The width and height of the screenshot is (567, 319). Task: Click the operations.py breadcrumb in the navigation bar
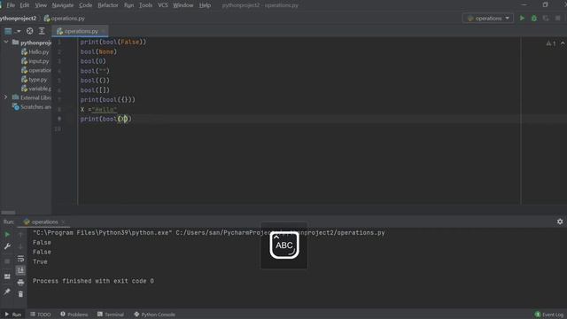(x=65, y=18)
